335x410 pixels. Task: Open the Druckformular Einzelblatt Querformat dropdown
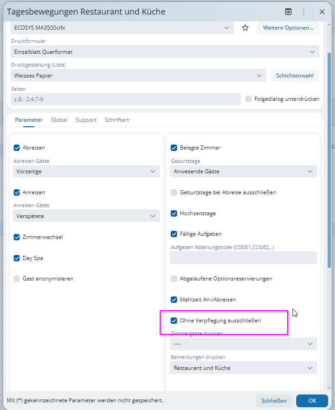click(x=165, y=52)
